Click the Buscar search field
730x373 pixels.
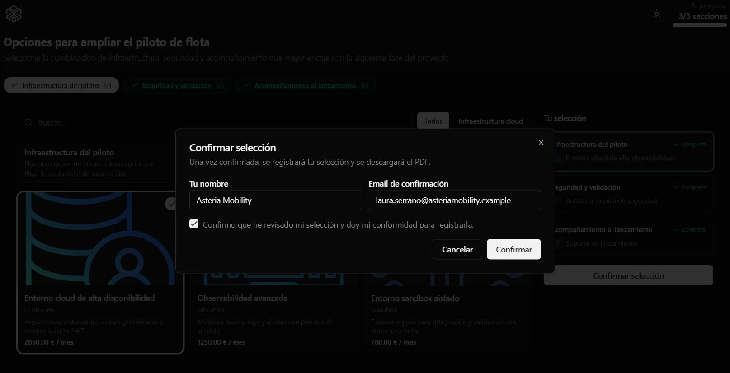coord(215,123)
